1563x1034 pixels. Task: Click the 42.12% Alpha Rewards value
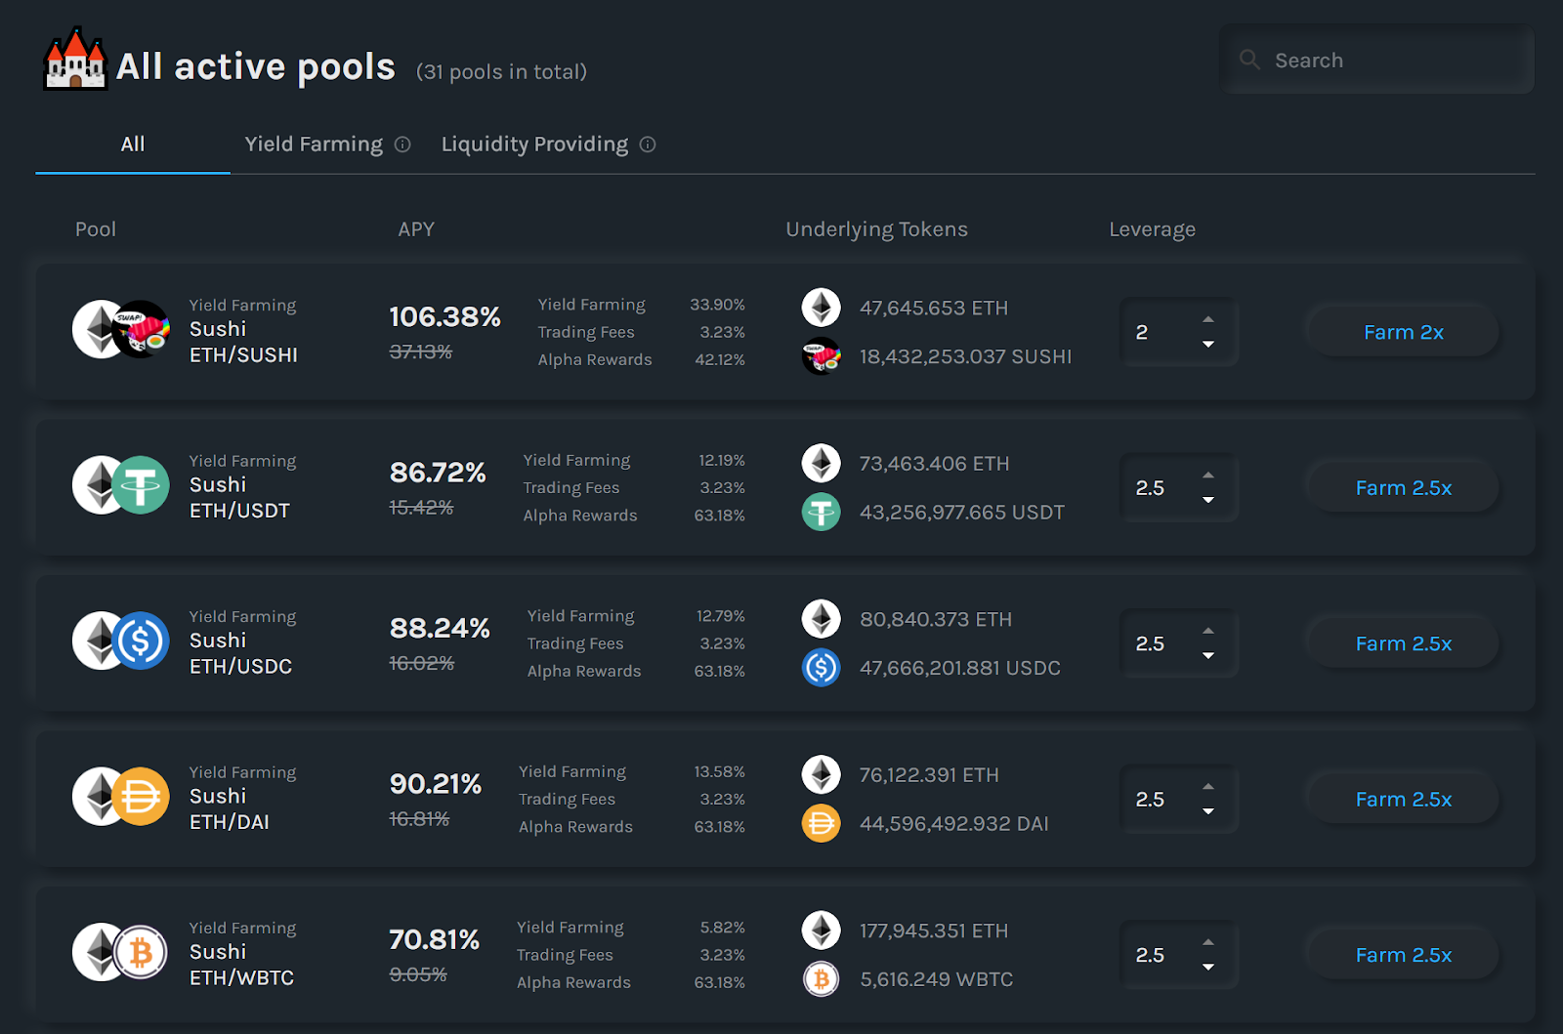point(720,359)
